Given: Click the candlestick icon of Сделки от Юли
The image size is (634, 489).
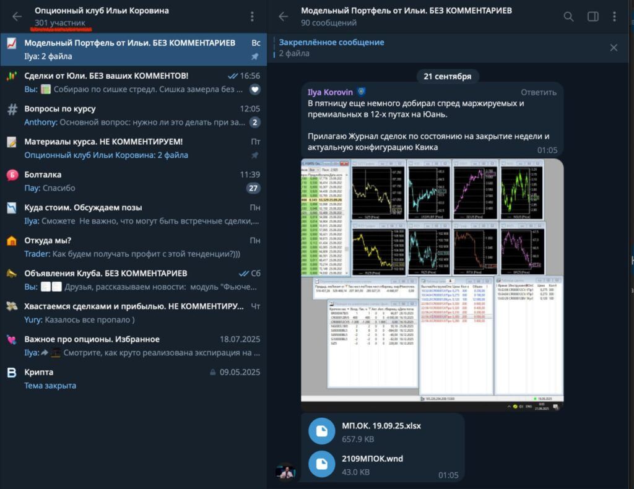Looking at the screenshot, I should [x=12, y=76].
